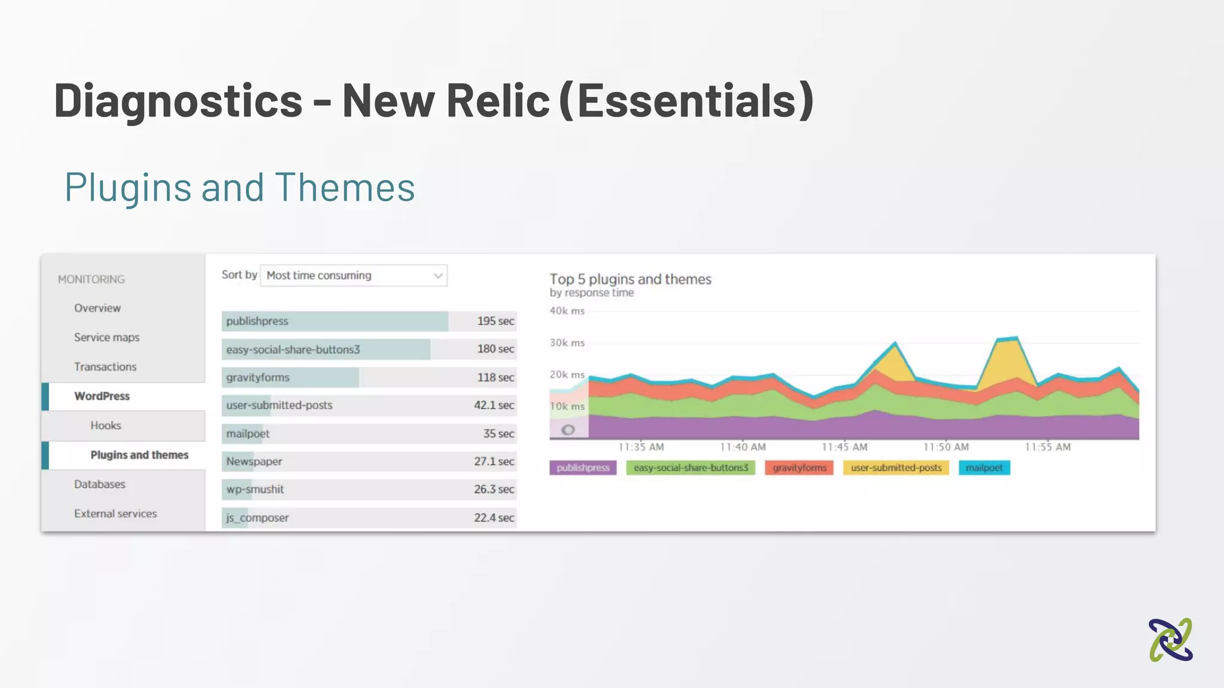Screen dimensions: 1224x688
Task: Select the Newspaper theme row
Action: [369, 462]
